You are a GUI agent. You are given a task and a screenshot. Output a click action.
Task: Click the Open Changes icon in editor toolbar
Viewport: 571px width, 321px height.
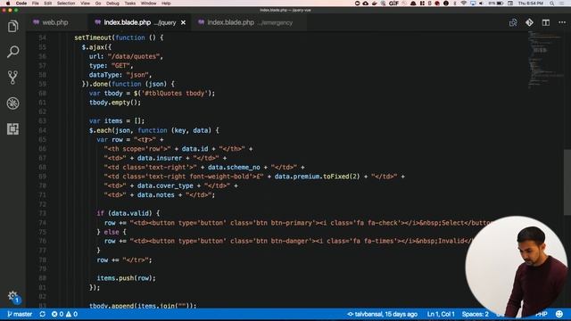[513, 22]
